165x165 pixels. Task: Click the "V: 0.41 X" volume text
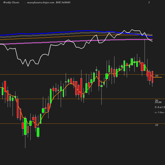160,107
